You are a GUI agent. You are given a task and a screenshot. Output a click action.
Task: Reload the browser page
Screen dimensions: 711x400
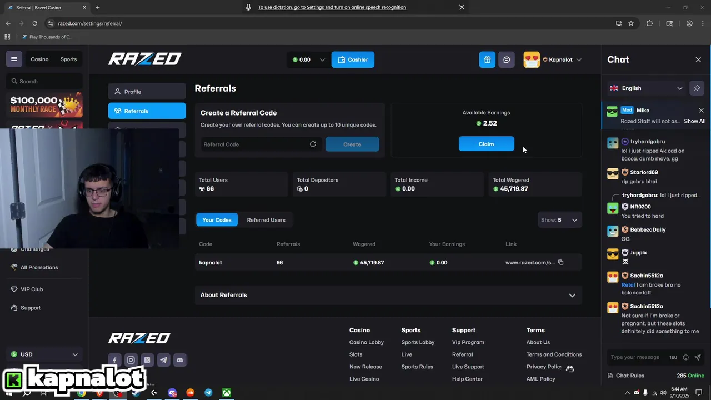click(34, 23)
